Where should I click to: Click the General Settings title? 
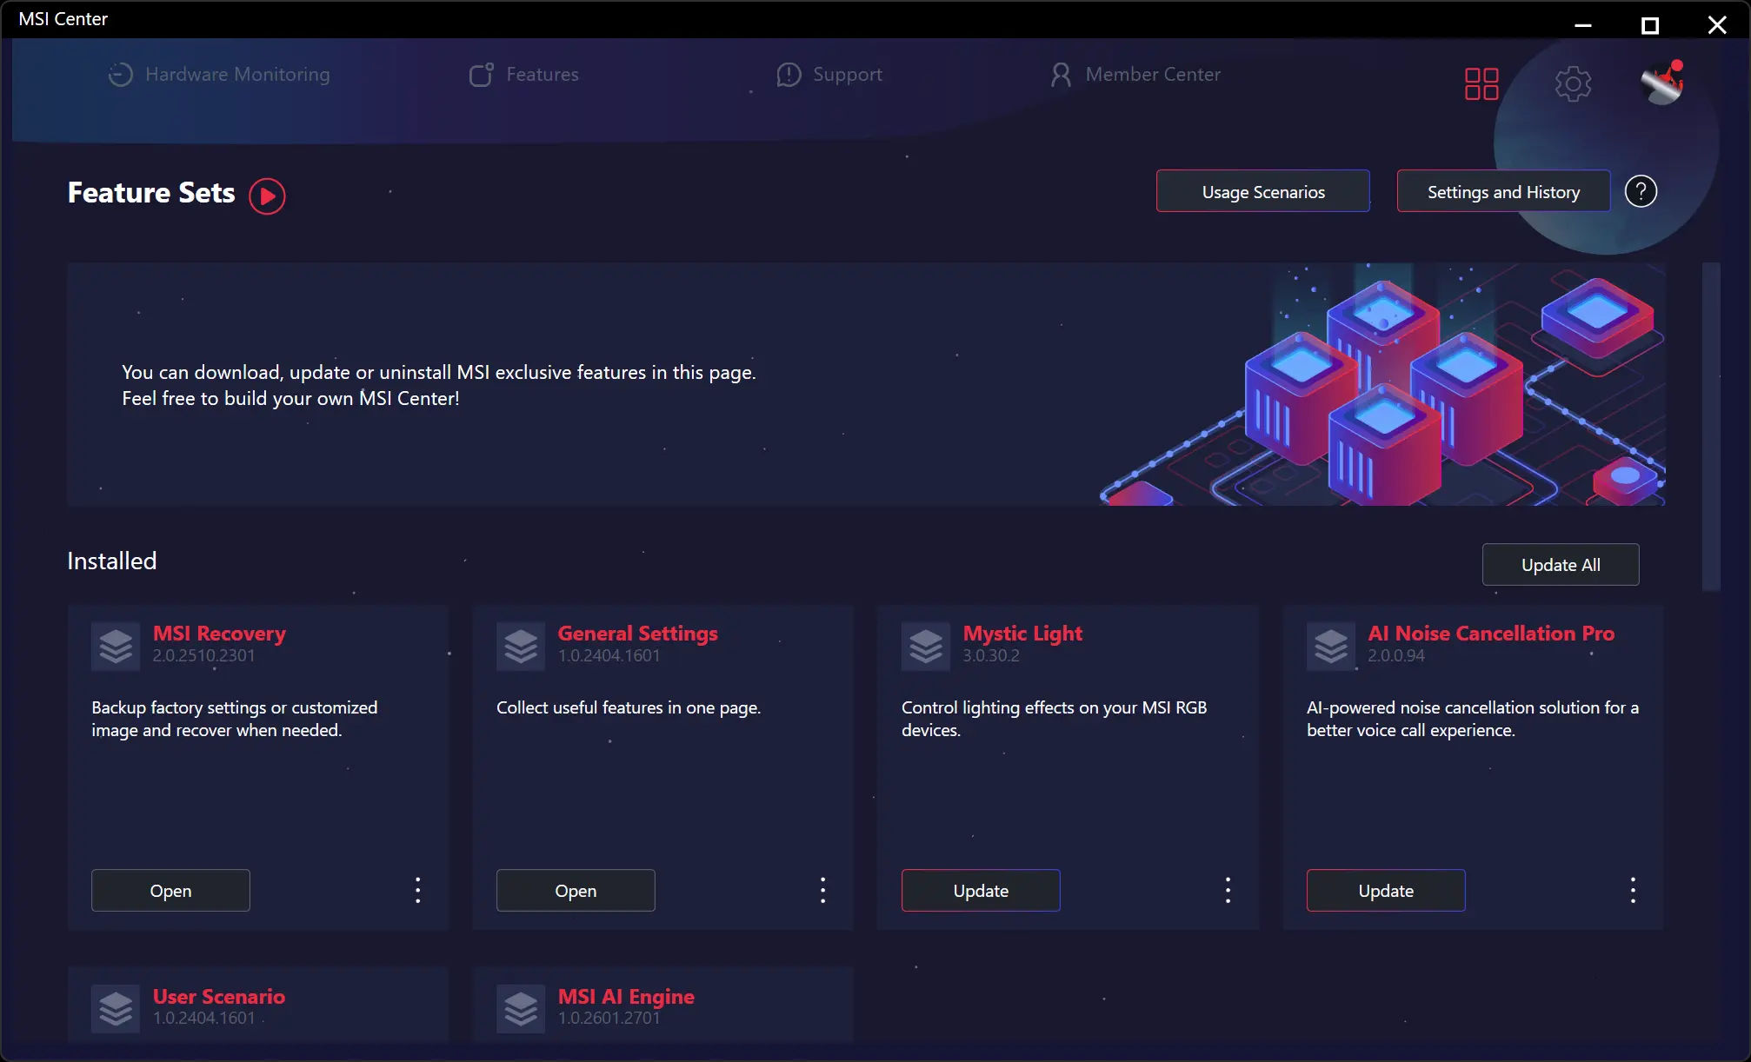pos(638,634)
